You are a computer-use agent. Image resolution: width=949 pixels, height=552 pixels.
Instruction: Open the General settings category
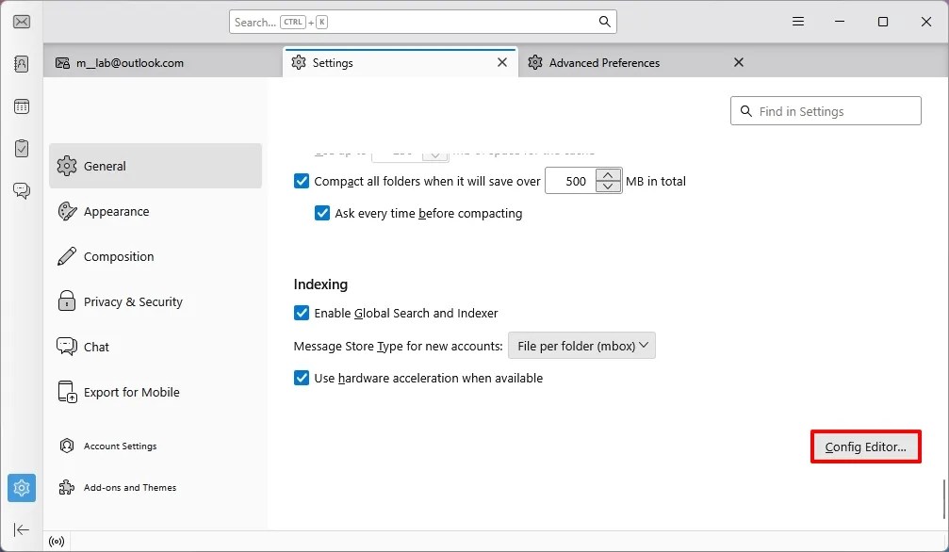pyautogui.click(x=155, y=166)
